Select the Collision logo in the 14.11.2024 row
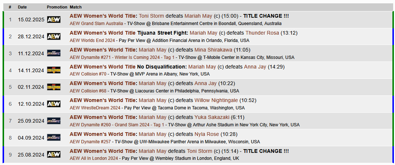The height and width of the screenshot is (165, 395). pyautogui.click(x=54, y=70)
